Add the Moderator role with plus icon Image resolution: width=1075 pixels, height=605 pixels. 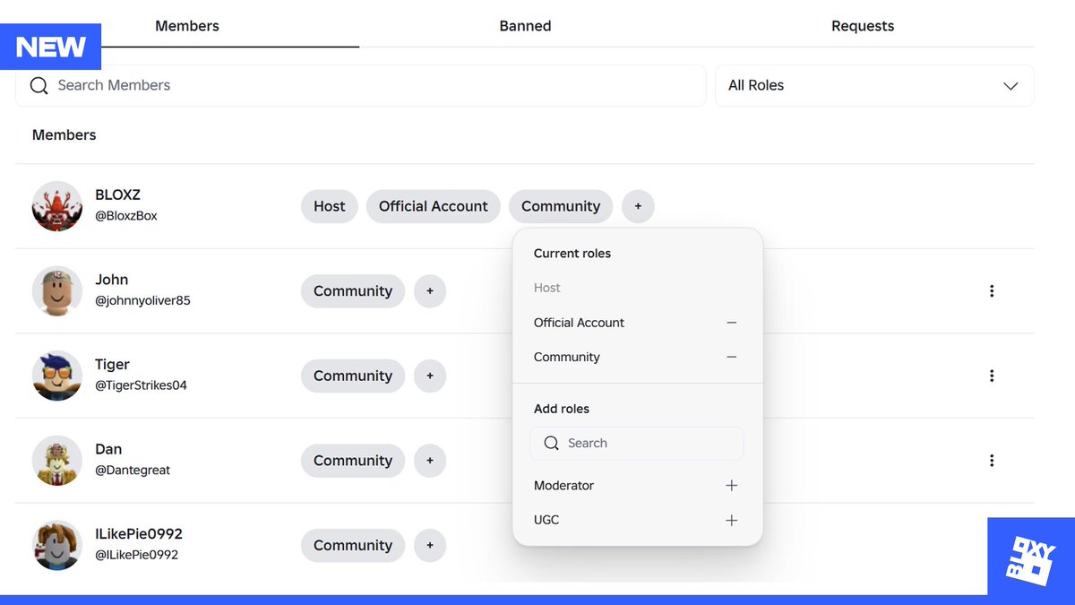pyautogui.click(x=732, y=486)
